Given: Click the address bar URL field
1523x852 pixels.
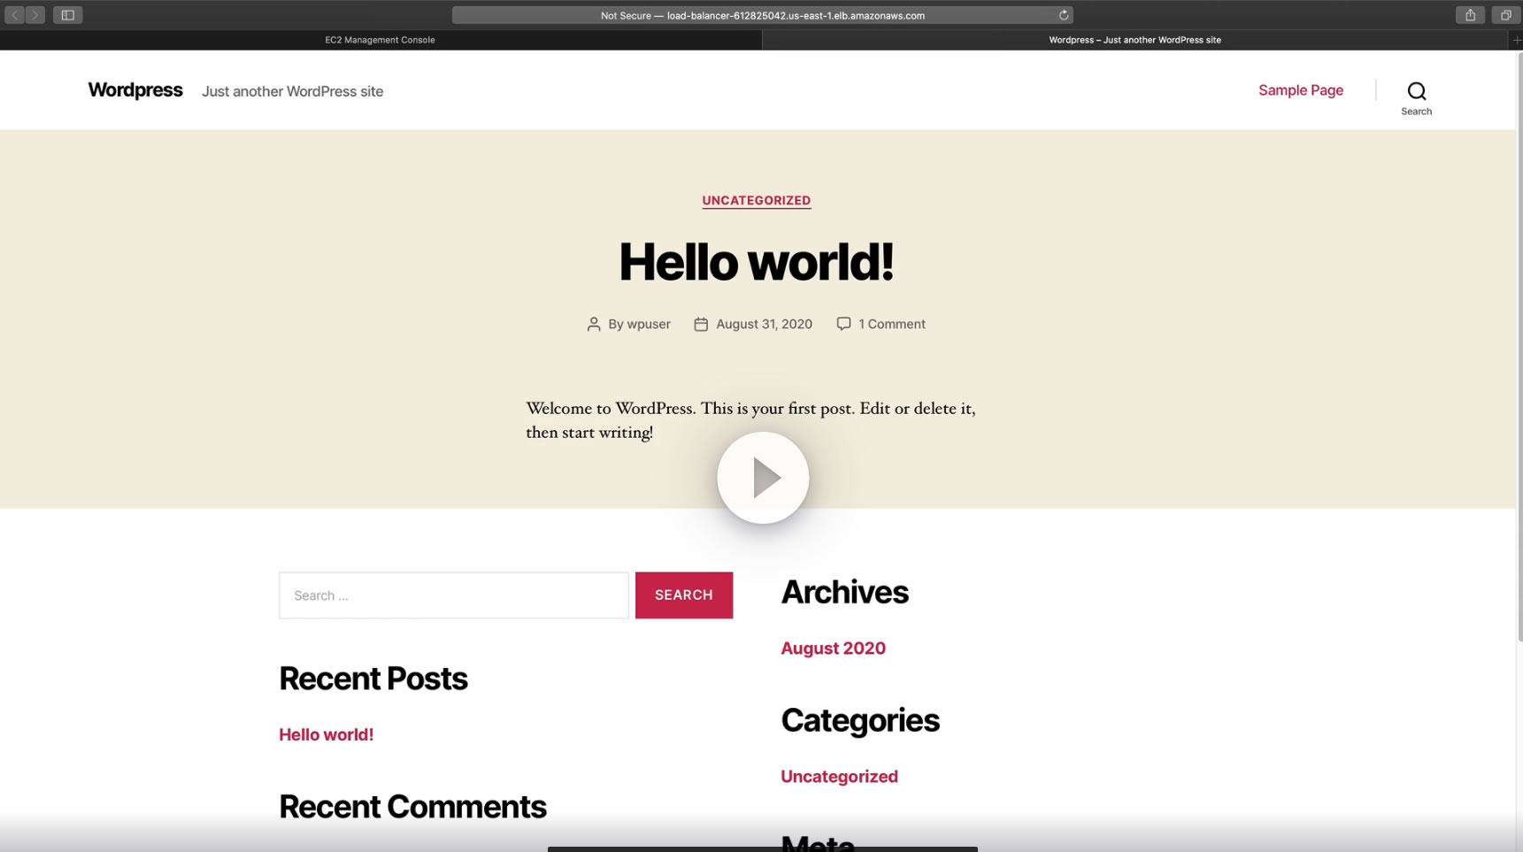Looking at the screenshot, I should (x=762, y=15).
